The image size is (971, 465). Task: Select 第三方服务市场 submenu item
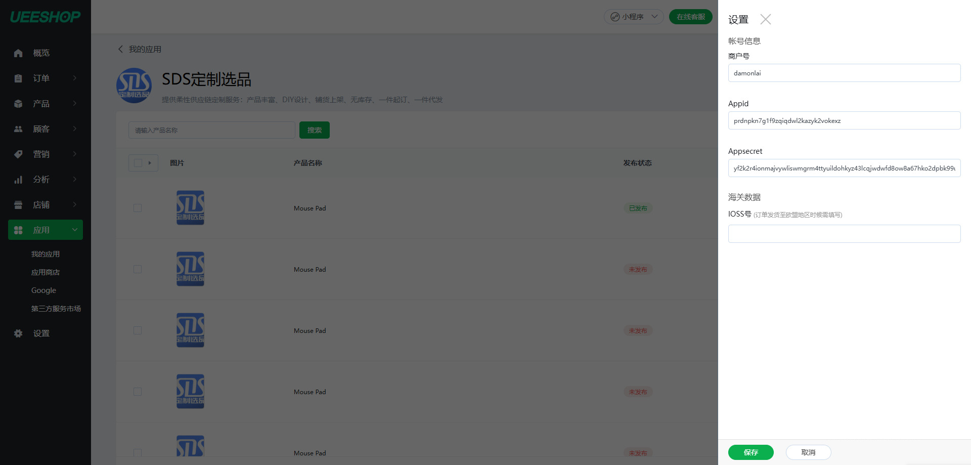[x=56, y=309]
